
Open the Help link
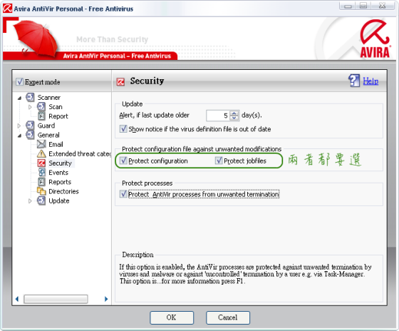[x=370, y=81]
